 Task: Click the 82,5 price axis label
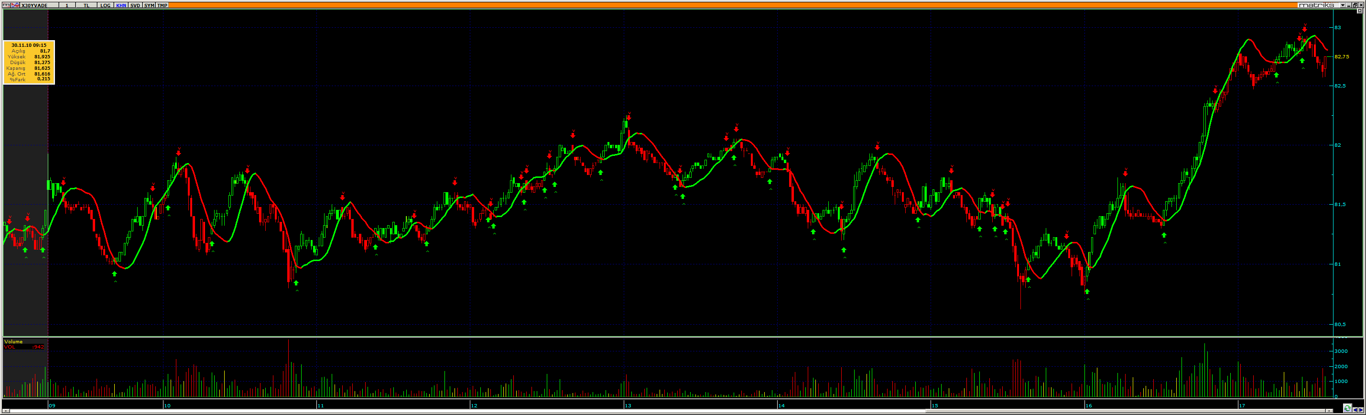[x=1340, y=86]
